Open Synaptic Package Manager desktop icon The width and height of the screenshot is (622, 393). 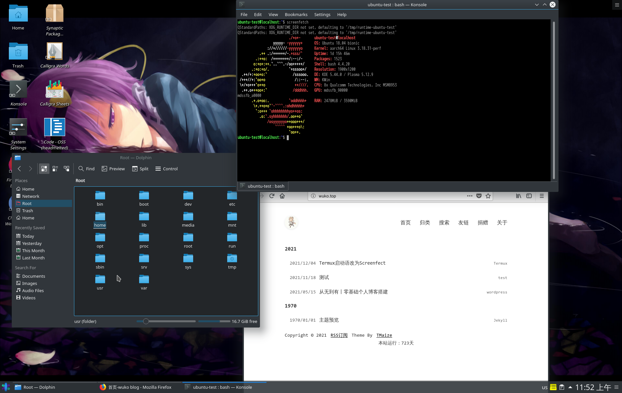point(54,13)
